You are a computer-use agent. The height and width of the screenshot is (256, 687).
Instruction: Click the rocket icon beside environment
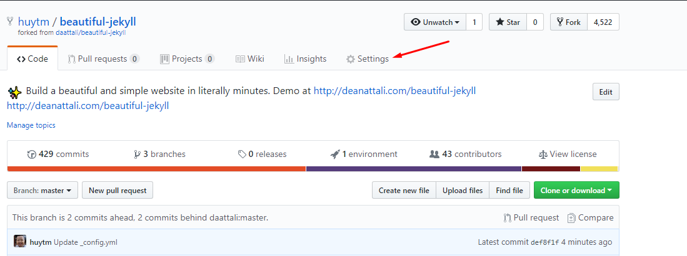pyautogui.click(x=335, y=154)
